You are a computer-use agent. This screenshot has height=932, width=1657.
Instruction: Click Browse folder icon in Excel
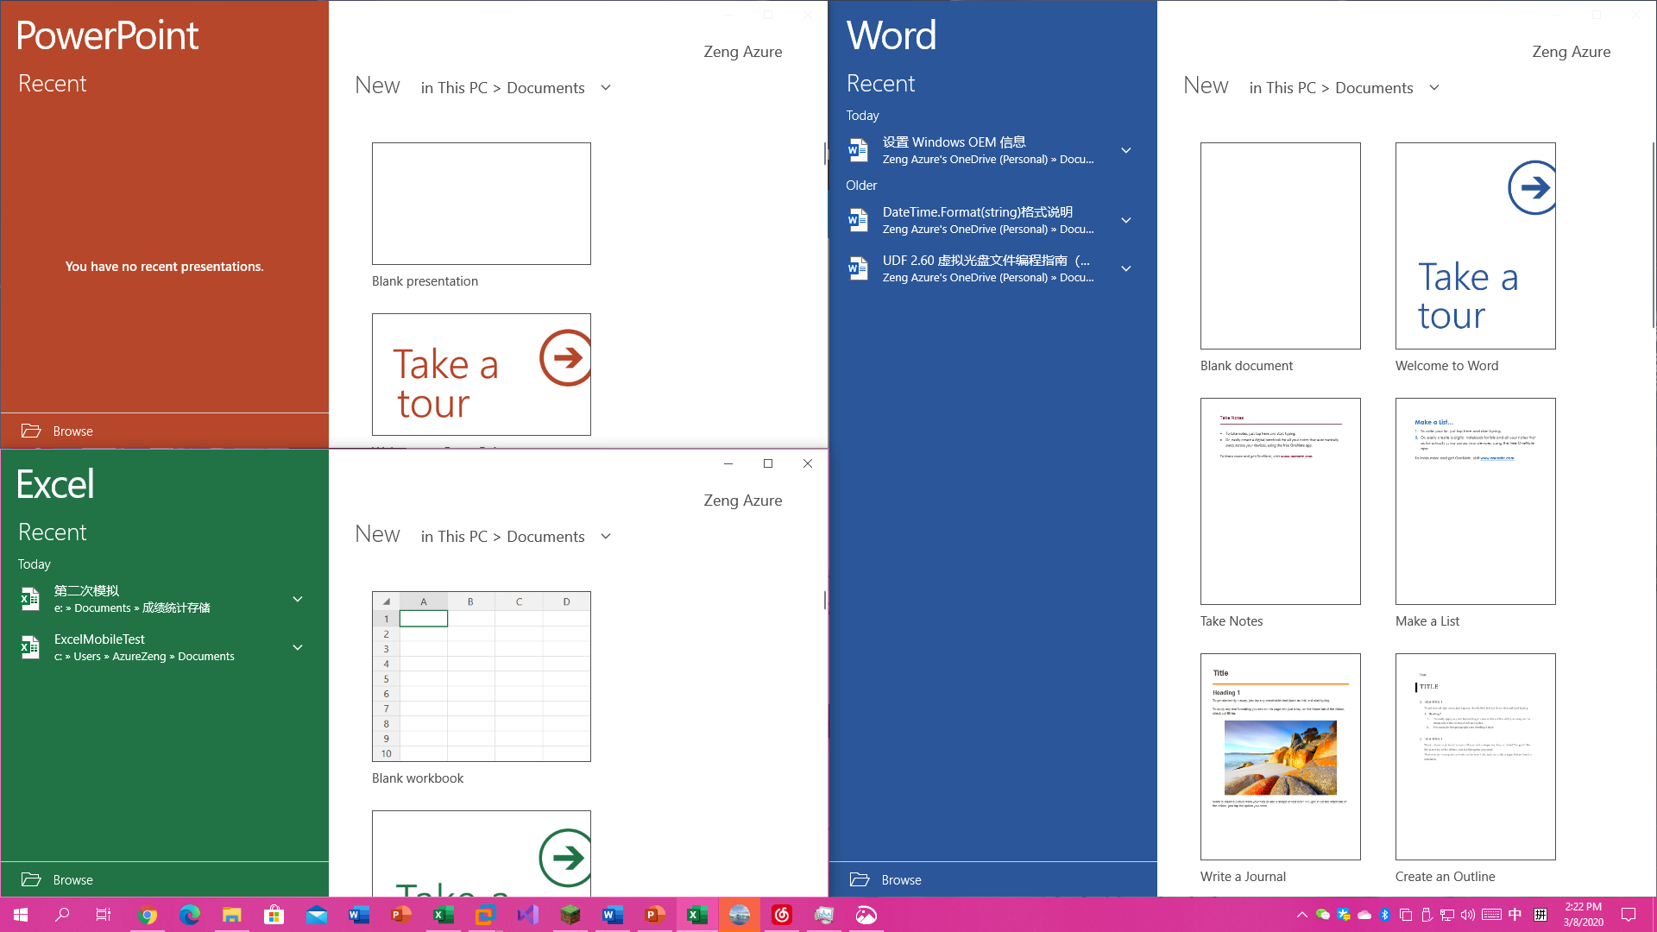[x=31, y=879]
